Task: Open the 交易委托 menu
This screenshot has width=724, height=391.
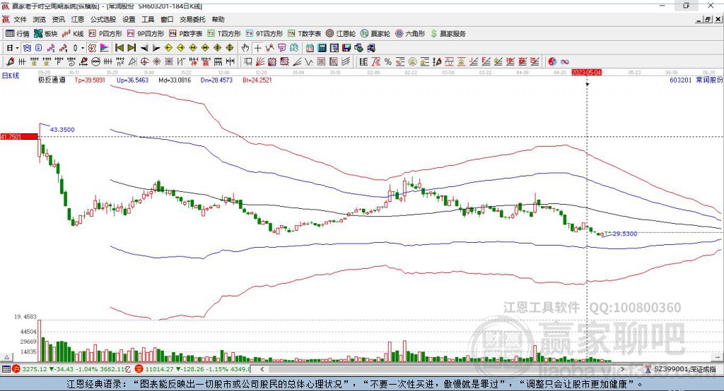Action: click(192, 19)
